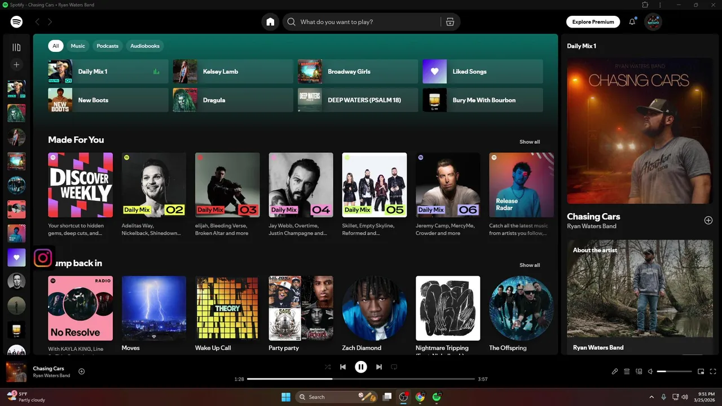The width and height of the screenshot is (722, 406).
Task: Open the Browse icon beside the search field
Action: point(450,22)
